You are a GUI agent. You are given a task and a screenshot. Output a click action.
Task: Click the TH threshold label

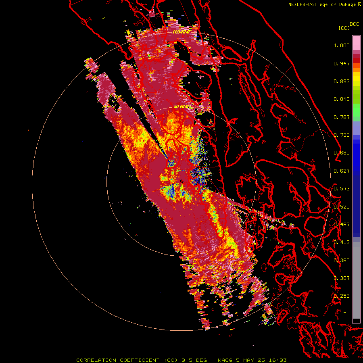(346, 314)
